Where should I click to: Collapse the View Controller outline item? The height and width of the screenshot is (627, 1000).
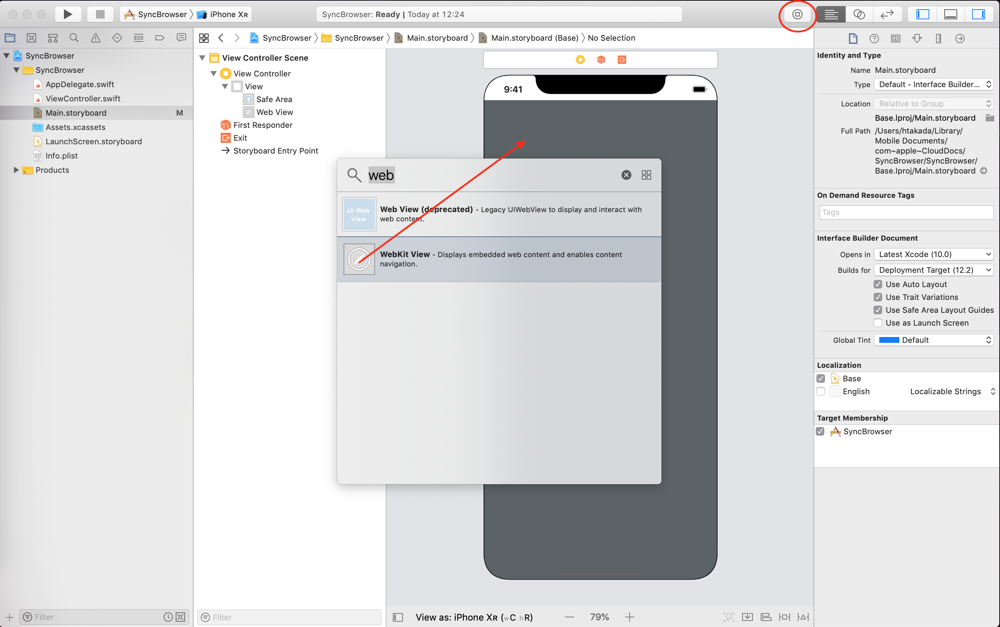pyautogui.click(x=214, y=74)
